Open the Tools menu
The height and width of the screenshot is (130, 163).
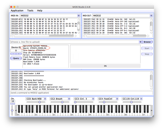(30, 11)
